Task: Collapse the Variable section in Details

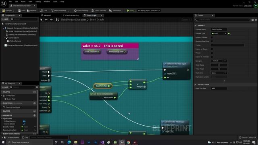Action: (x=196, y=26)
